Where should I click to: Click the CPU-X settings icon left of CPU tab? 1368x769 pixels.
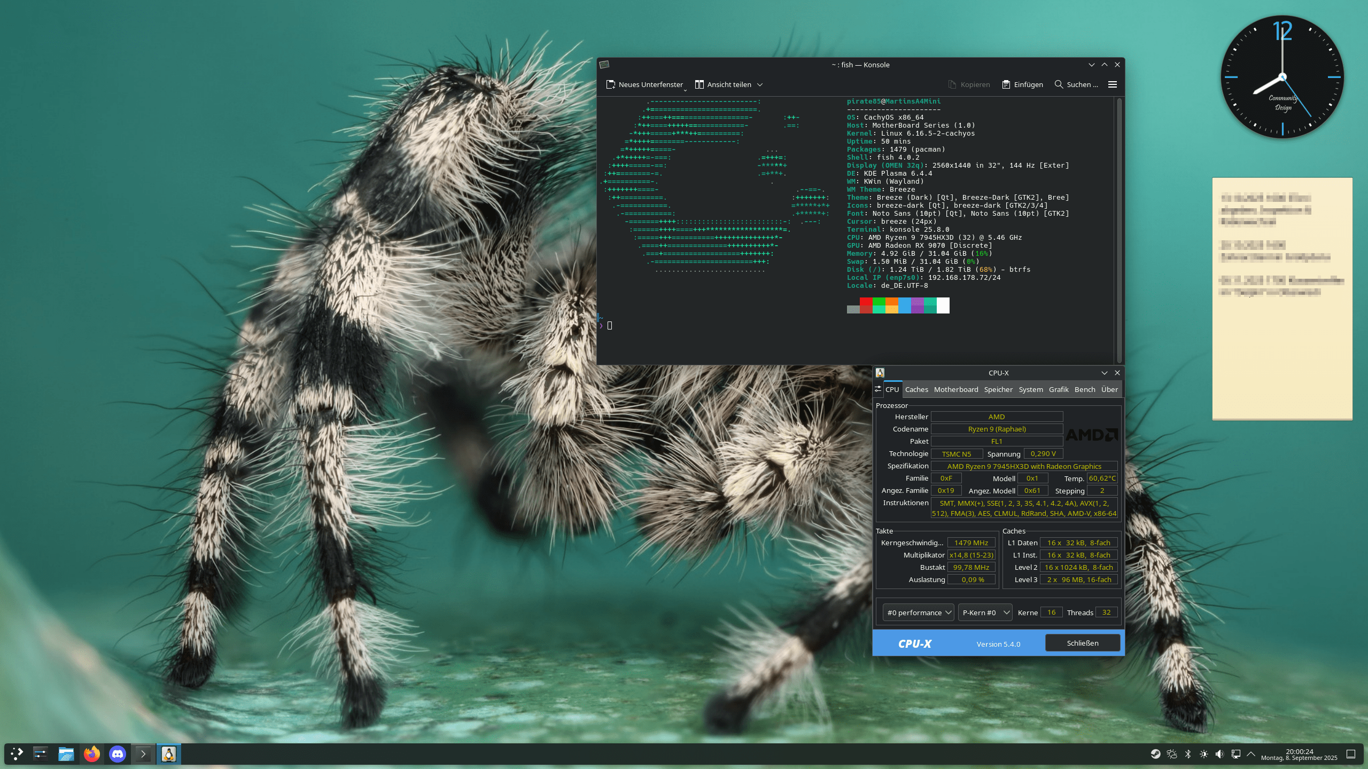(878, 389)
